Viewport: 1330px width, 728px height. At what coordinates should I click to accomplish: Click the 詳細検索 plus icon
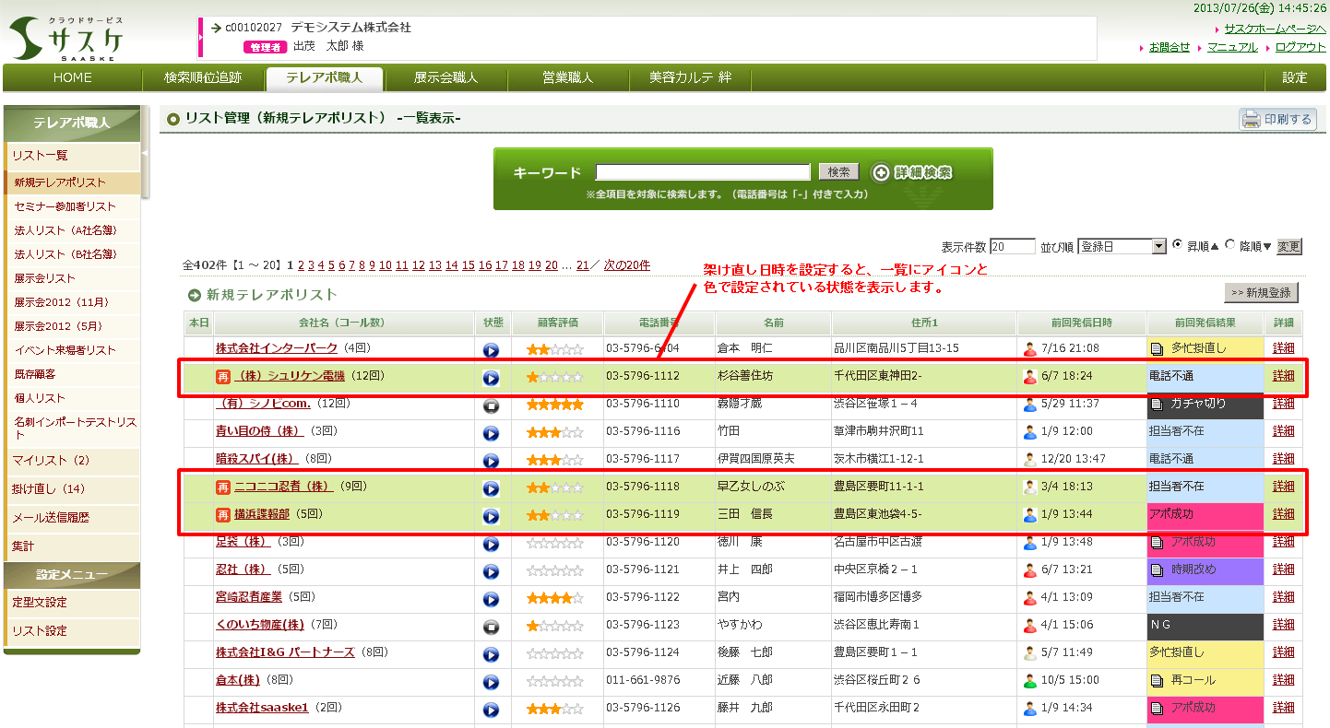881,172
